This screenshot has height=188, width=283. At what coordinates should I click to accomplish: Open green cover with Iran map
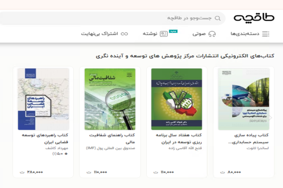coord(177,99)
